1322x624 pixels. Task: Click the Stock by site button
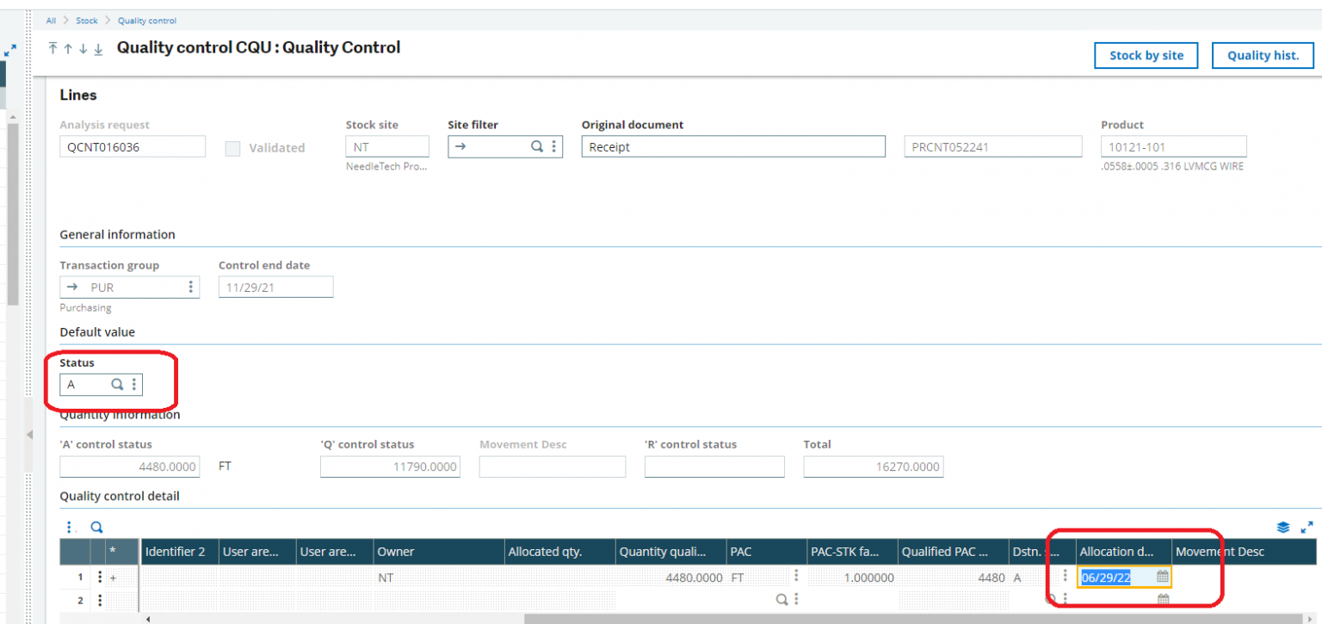coord(1146,55)
